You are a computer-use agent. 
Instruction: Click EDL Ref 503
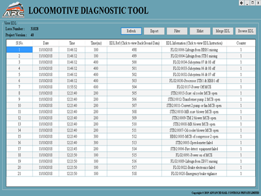(134, 81)
